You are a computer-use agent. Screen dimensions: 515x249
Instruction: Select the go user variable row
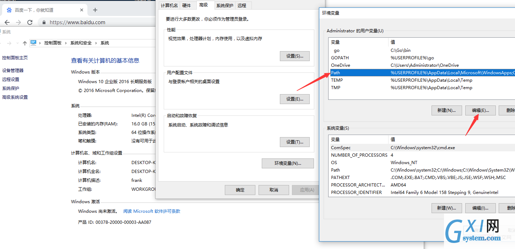[422, 50]
